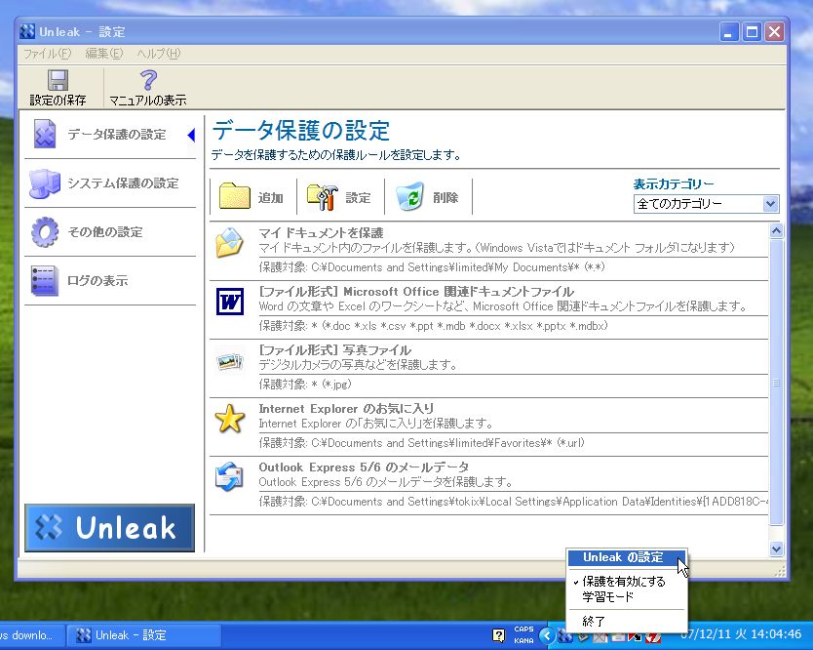
Task: Click the language bar help icon in taskbar
Action: point(498,635)
